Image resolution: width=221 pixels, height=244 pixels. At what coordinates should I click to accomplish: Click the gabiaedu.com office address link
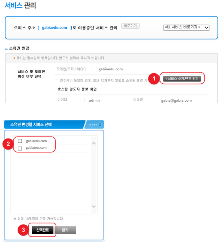click(x=54, y=28)
